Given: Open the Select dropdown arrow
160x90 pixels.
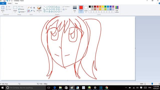Looking at the screenshot, I should pyautogui.click(x=15, y=12).
